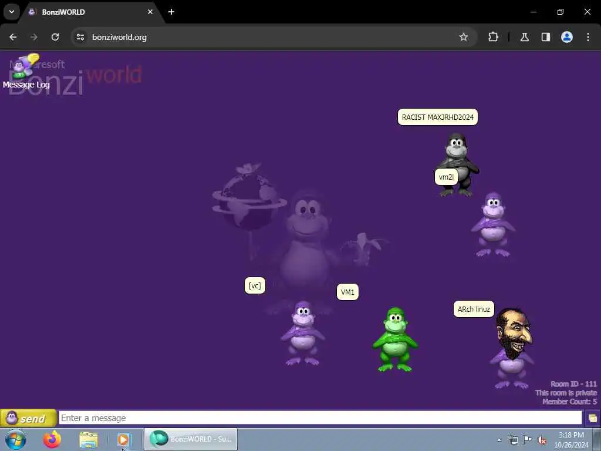The image size is (601, 451).
Task: Open the Message Log icon
Action: click(26, 71)
